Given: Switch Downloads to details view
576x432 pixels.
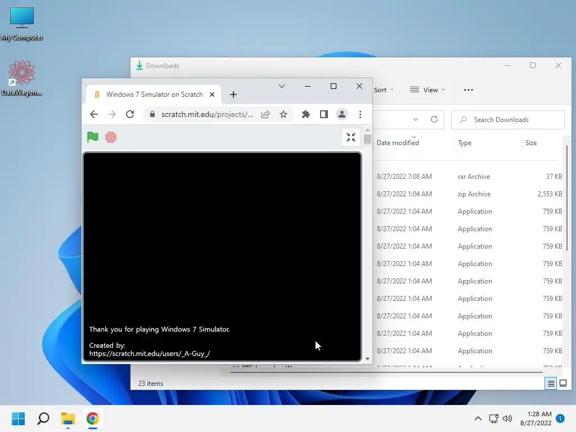Looking at the screenshot, I should coord(551,384).
